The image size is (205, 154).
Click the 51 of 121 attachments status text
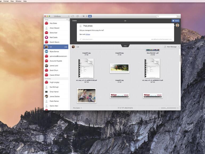click(x=125, y=108)
